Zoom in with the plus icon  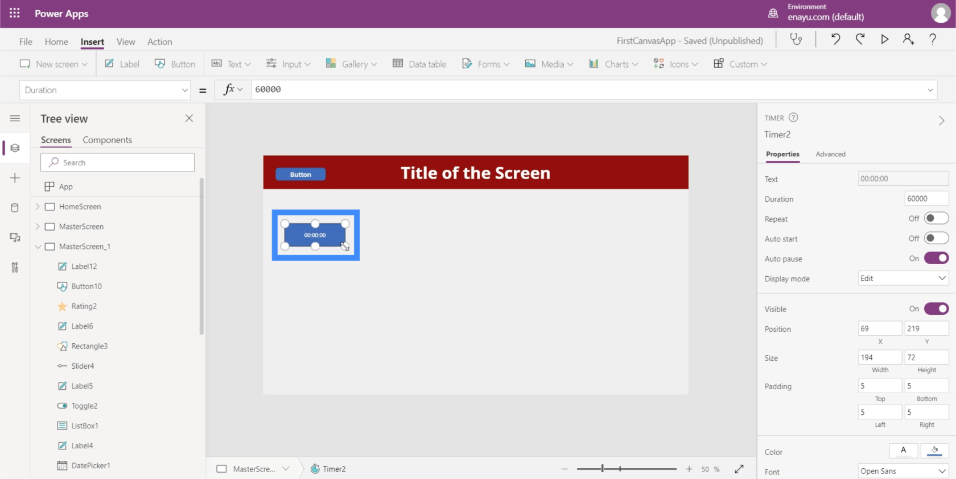(689, 469)
